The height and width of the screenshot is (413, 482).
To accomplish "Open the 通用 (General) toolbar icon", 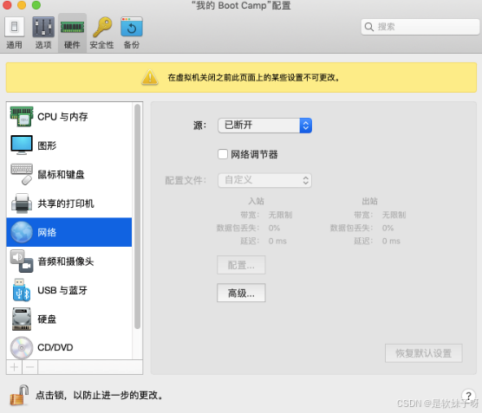I will [x=14, y=27].
